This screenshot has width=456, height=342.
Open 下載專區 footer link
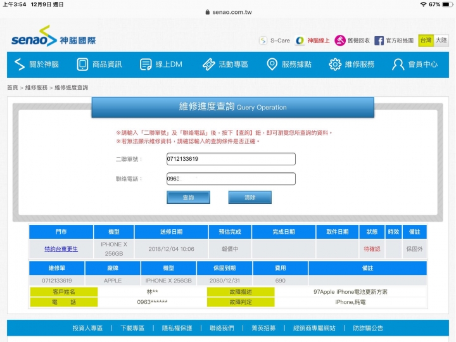pyautogui.click(x=132, y=328)
